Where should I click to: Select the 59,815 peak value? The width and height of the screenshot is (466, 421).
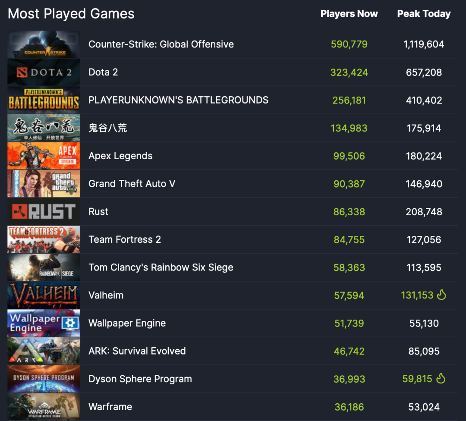click(417, 380)
